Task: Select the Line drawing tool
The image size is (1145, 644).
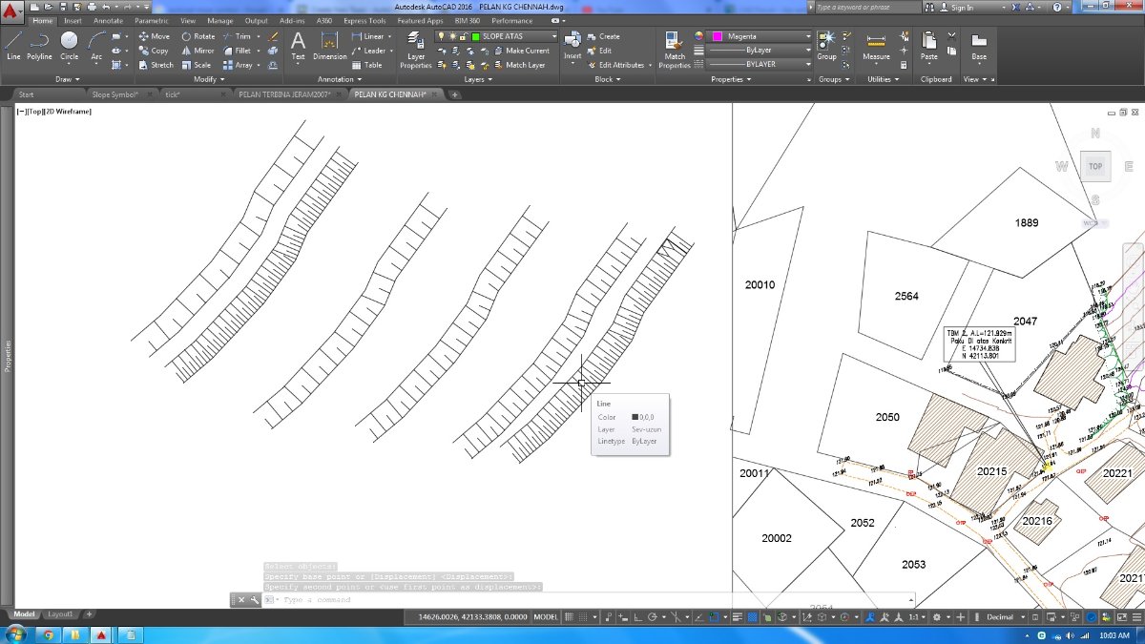Action: point(13,45)
